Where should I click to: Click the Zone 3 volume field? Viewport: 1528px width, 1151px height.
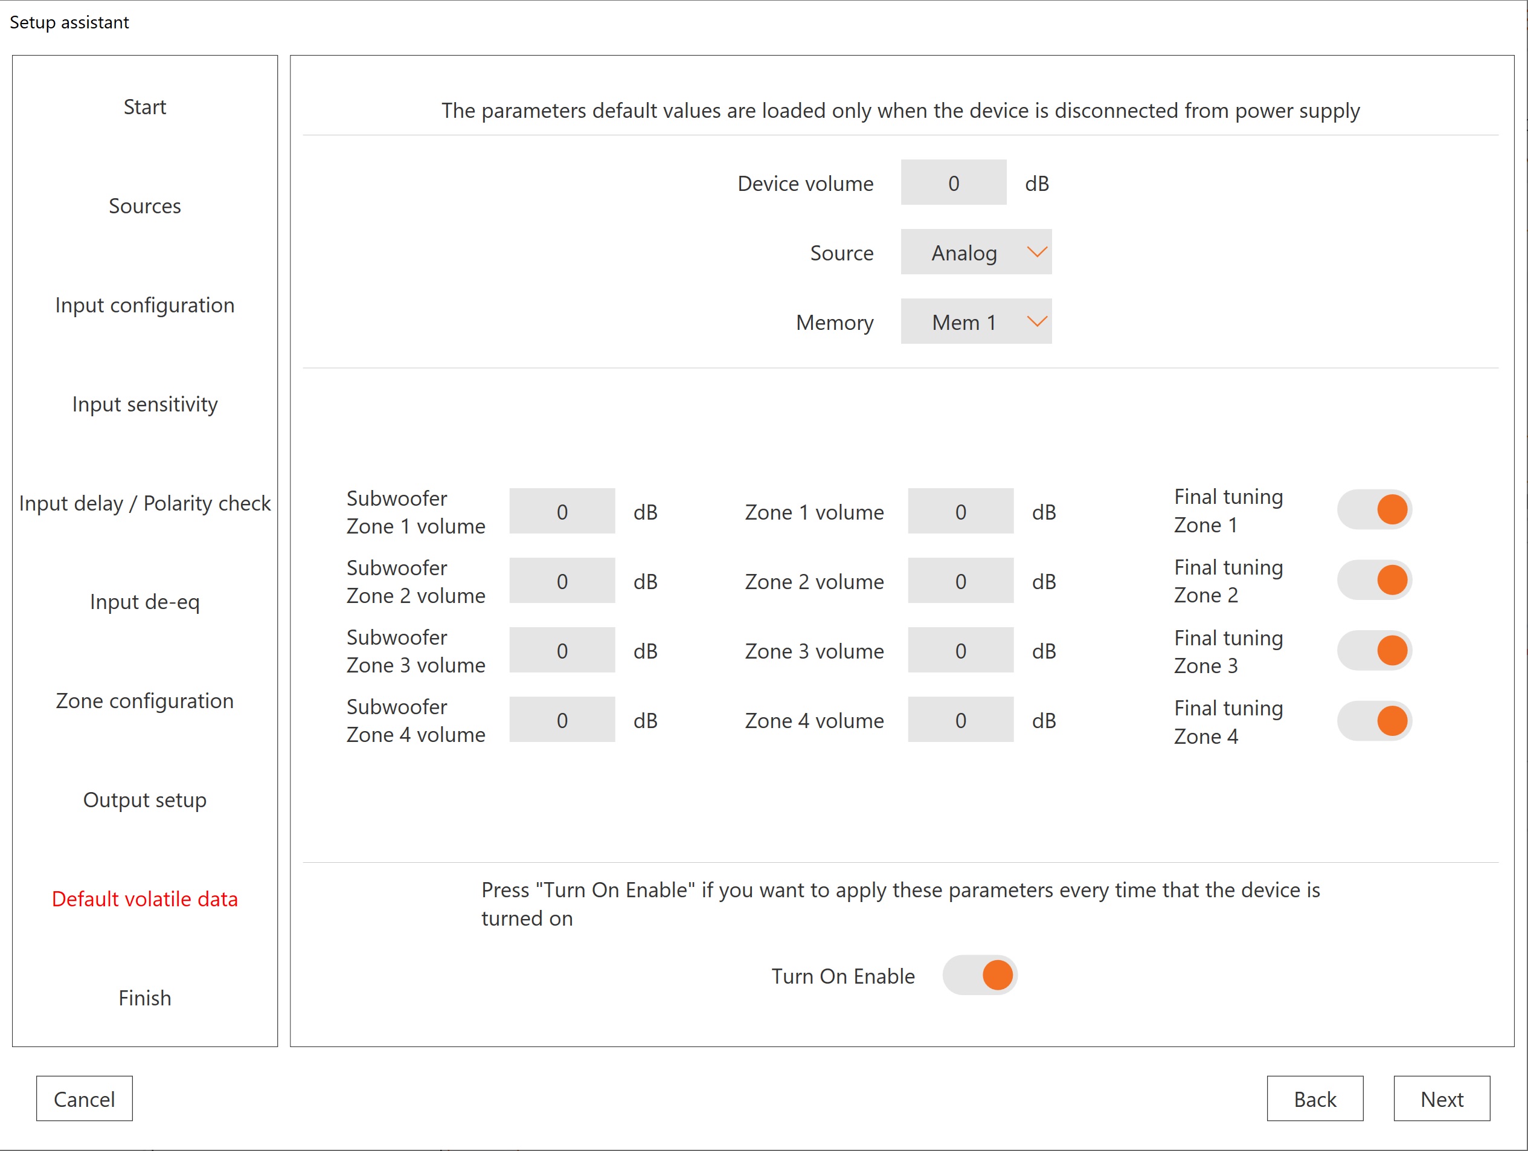pyautogui.click(x=960, y=651)
